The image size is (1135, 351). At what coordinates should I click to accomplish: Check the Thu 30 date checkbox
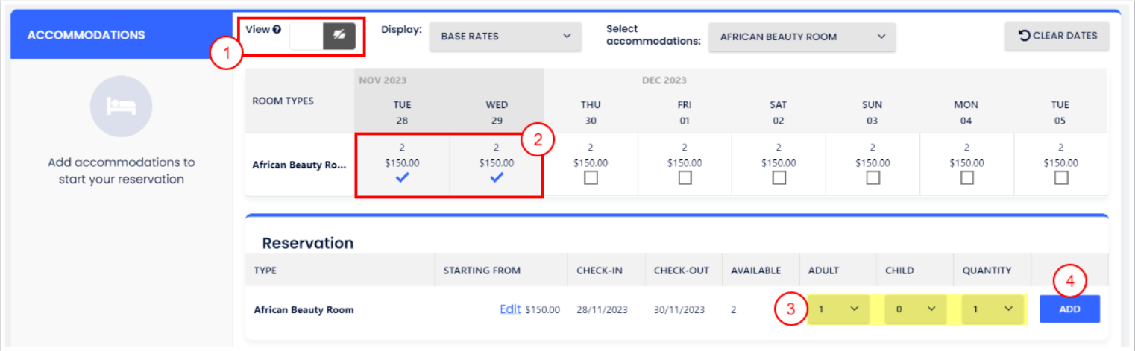coord(591,178)
